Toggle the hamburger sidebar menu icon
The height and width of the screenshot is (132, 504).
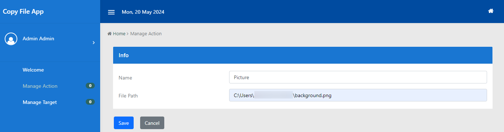(111, 12)
